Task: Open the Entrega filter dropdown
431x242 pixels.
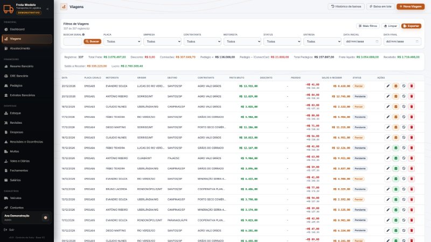Action: [x=322, y=41]
